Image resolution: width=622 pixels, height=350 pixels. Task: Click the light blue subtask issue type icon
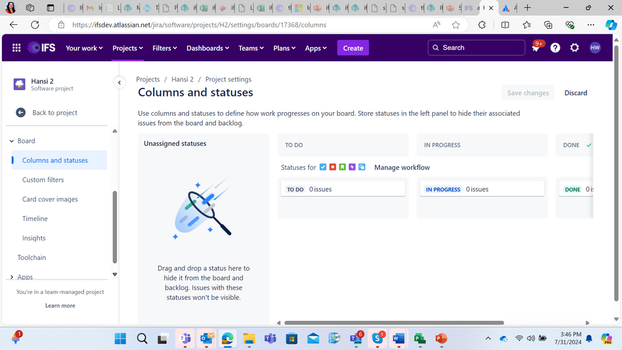click(x=362, y=167)
